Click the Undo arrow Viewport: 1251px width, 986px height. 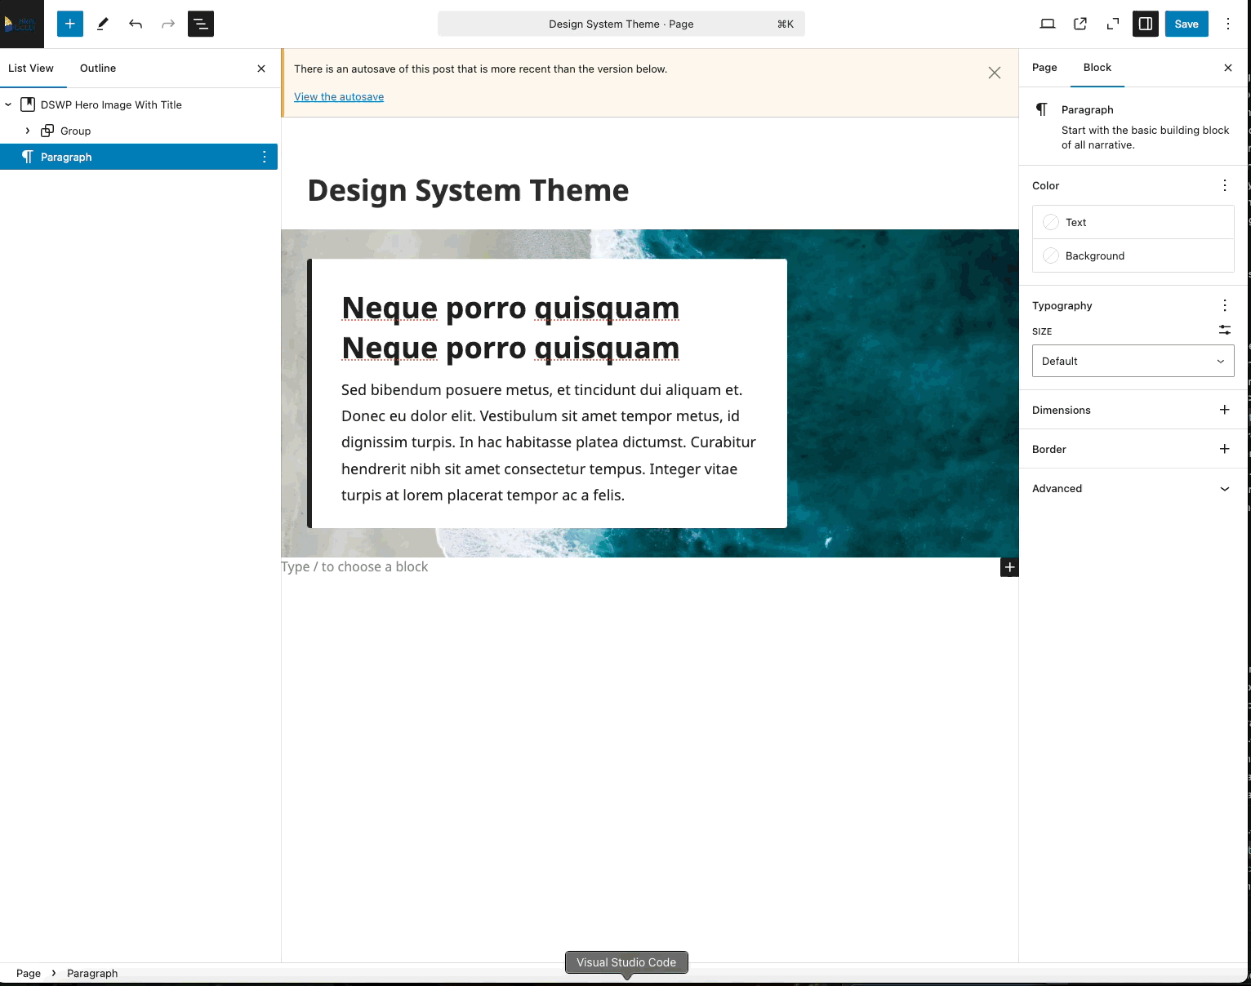click(x=136, y=24)
